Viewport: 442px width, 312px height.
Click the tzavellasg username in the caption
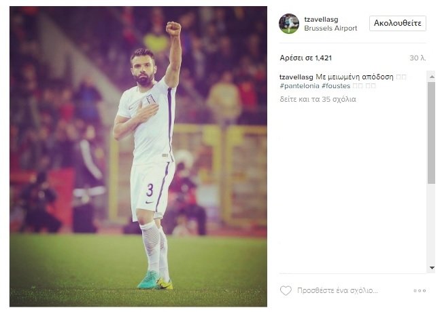coord(296,77)
